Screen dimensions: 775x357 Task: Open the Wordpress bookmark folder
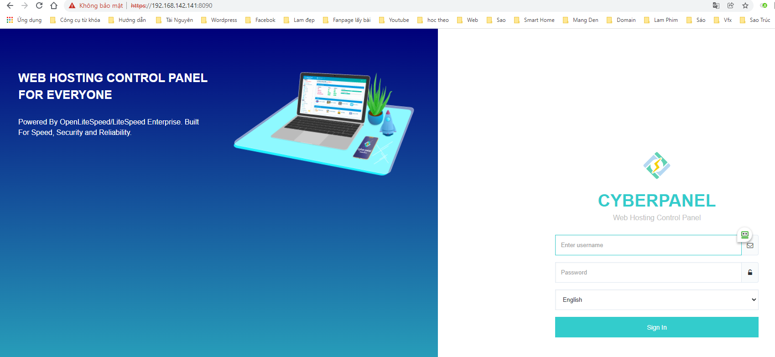(219, 20)
